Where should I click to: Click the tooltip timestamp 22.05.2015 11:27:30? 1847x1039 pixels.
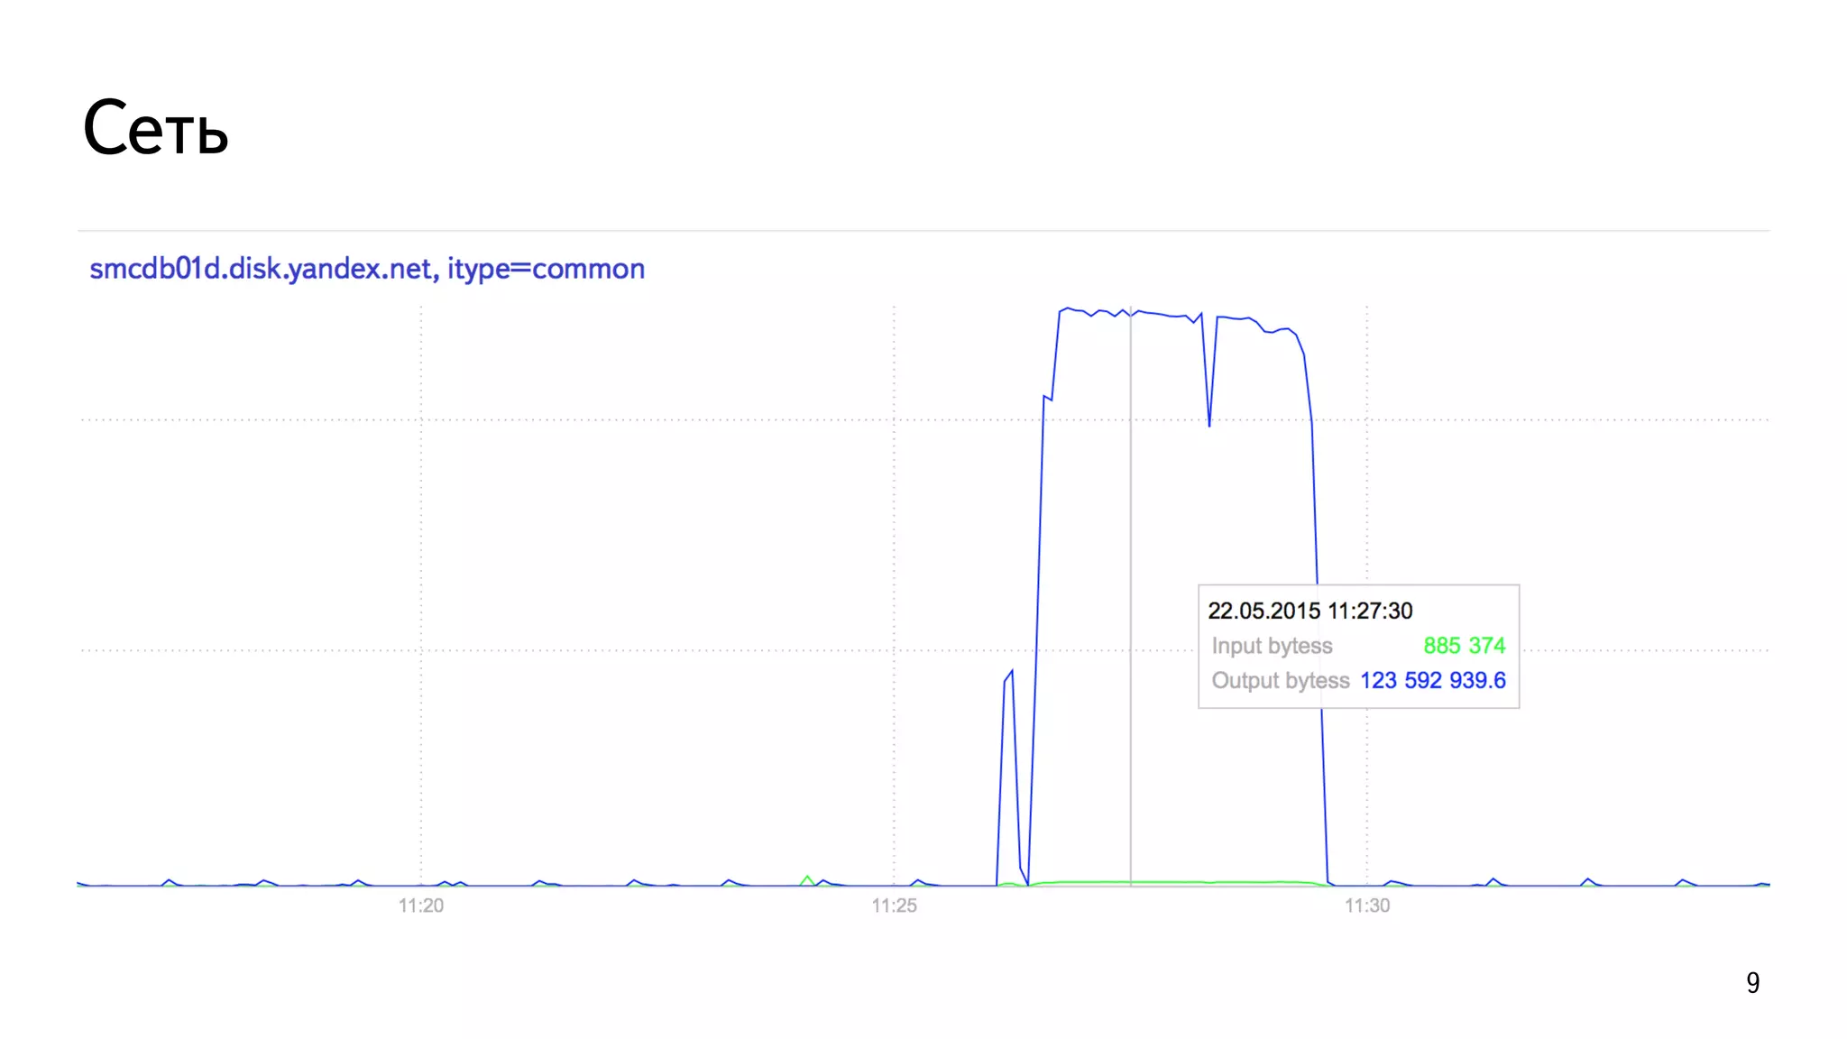tap(1309, 611)
